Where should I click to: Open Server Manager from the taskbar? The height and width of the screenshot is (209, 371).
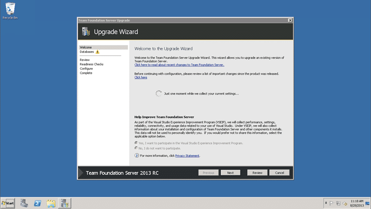click(x=24, y=203)
